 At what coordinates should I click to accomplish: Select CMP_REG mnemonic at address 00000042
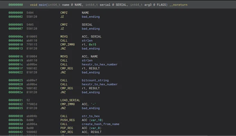coord(67,132)
